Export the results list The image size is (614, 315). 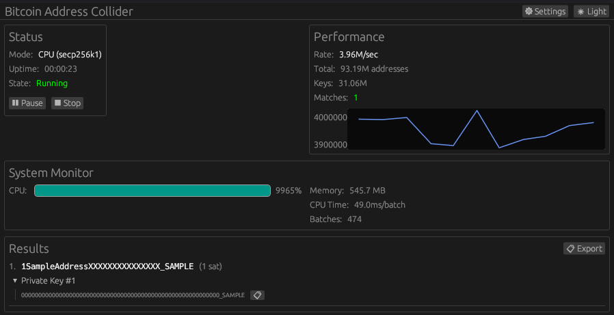[x=584, y=249]
